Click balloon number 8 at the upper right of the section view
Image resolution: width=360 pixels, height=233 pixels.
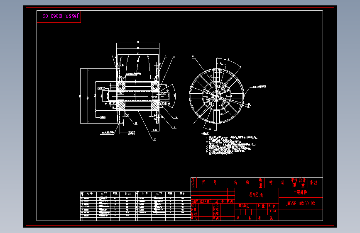174,57
